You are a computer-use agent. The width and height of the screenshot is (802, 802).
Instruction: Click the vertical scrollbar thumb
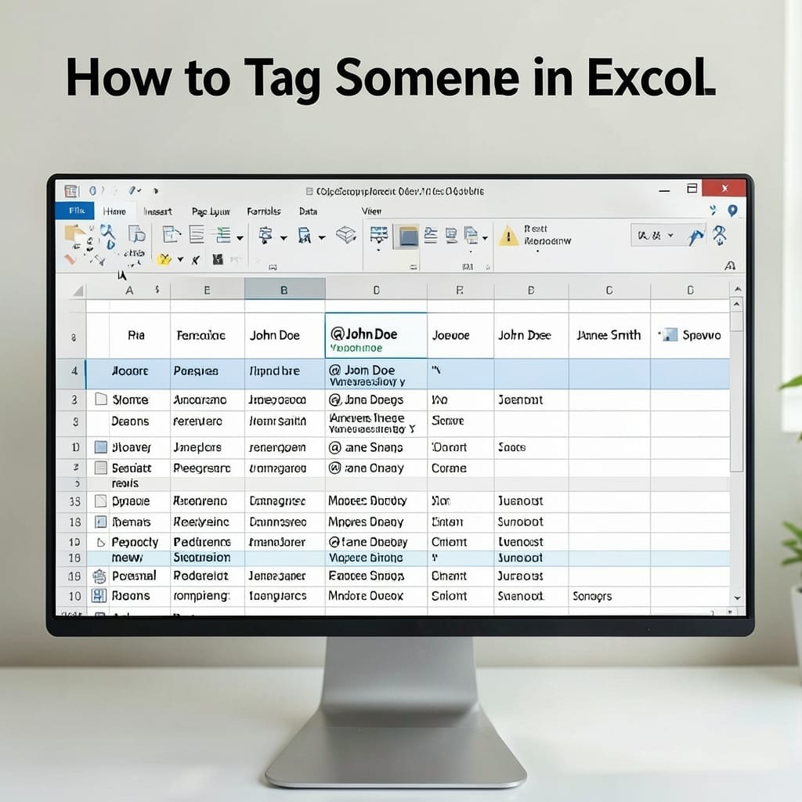[x=736, y=390]
